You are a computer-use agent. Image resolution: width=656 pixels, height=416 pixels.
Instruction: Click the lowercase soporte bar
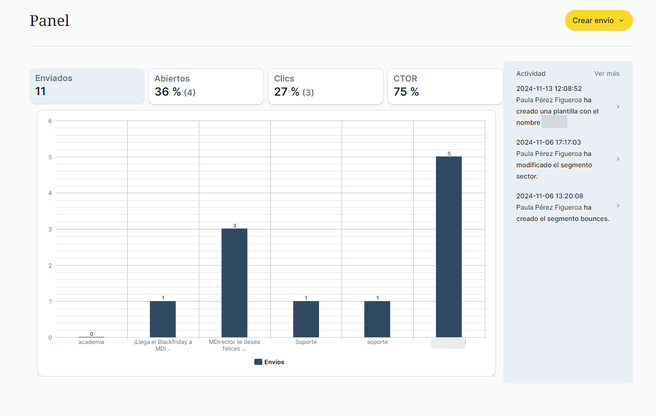[377, 319]
